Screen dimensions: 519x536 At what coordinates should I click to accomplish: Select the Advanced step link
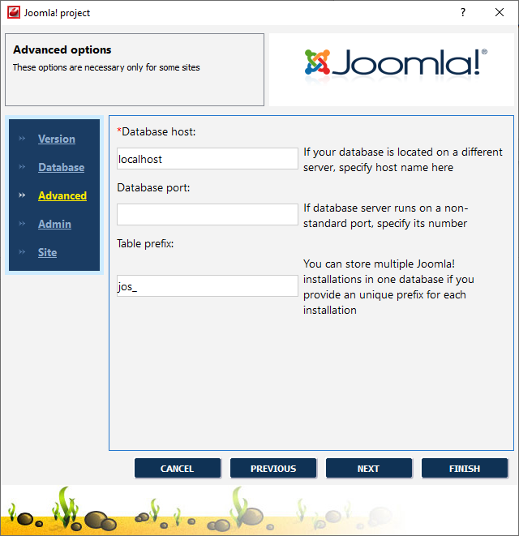pos(62,196)
